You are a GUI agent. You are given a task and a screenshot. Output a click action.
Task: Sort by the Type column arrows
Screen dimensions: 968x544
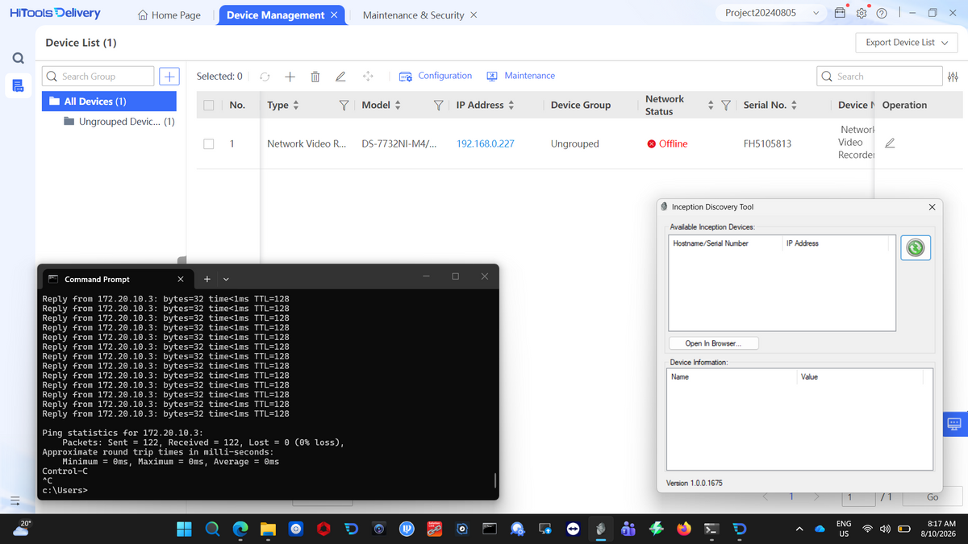pos(295,106)
